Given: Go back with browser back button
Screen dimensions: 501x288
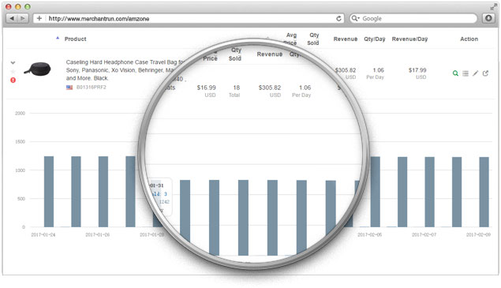Looking at the screenshot, I should pos(12,18).
